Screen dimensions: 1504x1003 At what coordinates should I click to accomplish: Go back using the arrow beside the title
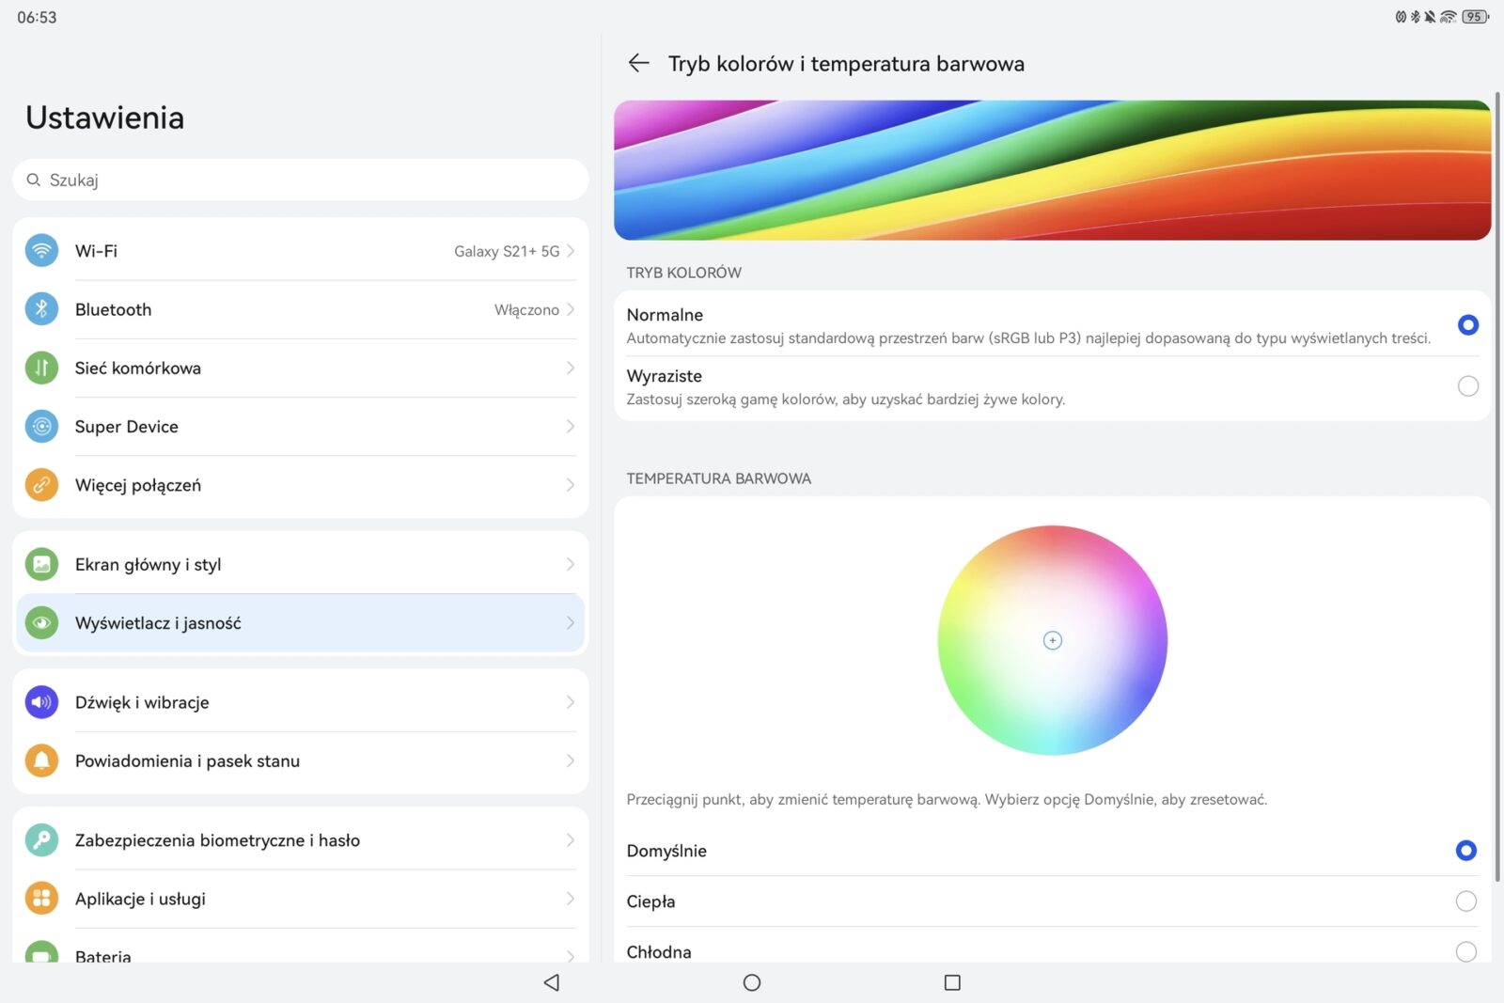(639, 63)
